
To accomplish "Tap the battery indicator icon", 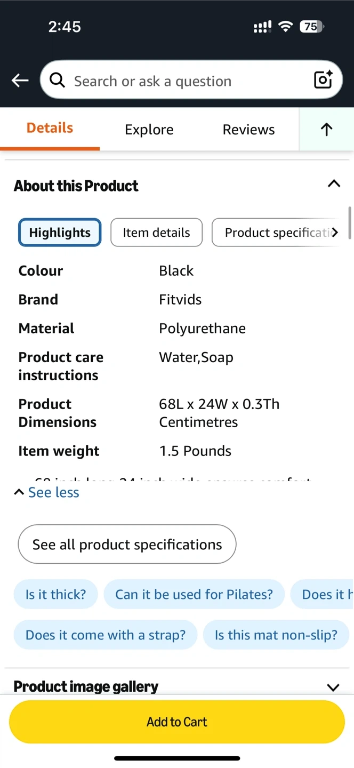I will 311,27.
